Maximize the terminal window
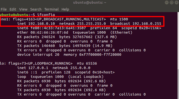This screenshot has height=99, width=179. coord(172,3)
